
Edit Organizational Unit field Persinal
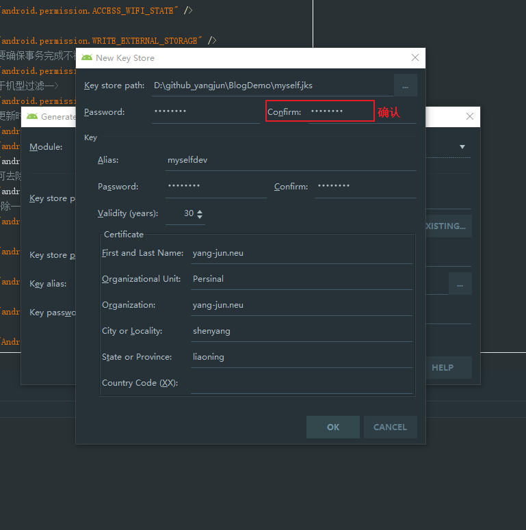pos(302,279)
